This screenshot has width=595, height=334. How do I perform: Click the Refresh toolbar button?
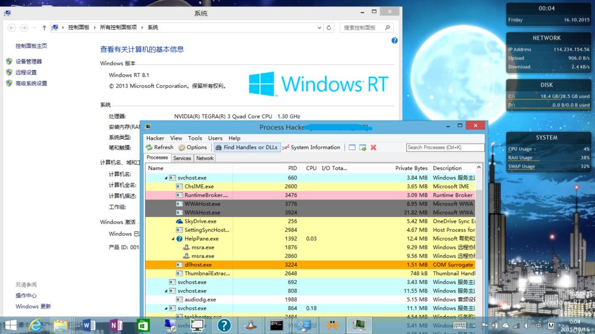[159, 147]
